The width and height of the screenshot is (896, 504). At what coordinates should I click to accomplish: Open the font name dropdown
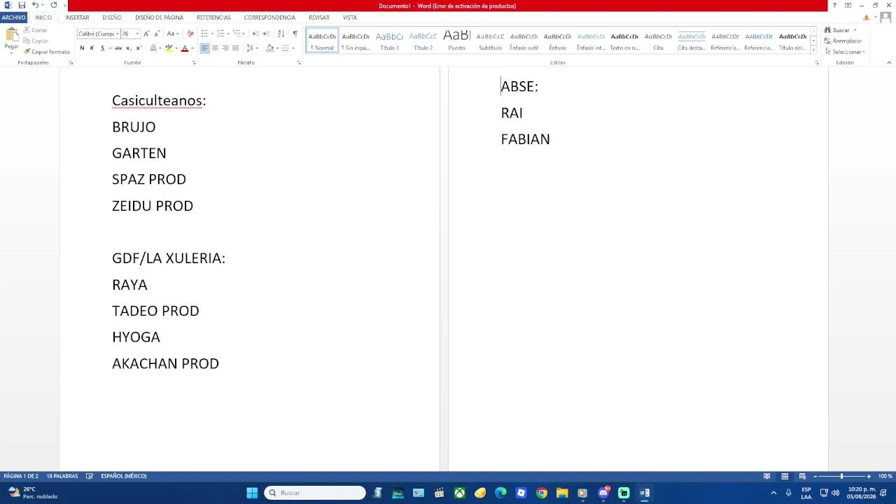point(117,34)
